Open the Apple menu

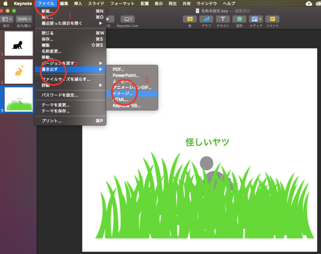[7, 4]
